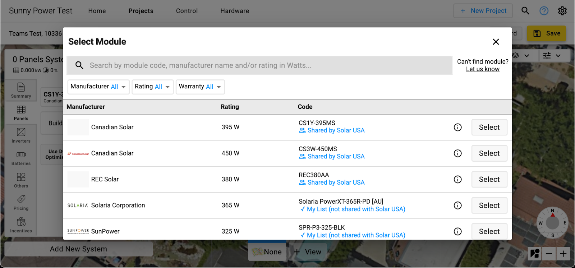Open the Others sidebar section
The image size is (575, 268).
21,180
